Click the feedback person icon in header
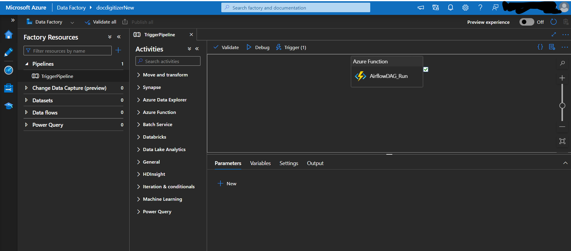 [495, 8]
